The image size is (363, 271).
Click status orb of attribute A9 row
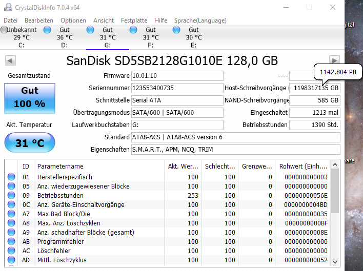(x=11, y=232)
